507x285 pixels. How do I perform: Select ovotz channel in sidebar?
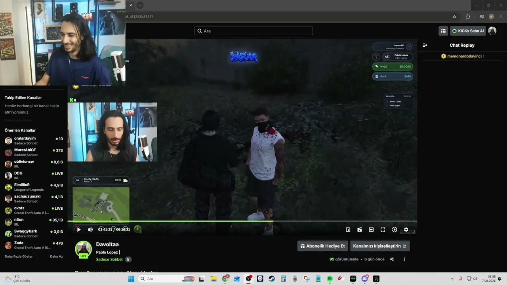point(34,210)
